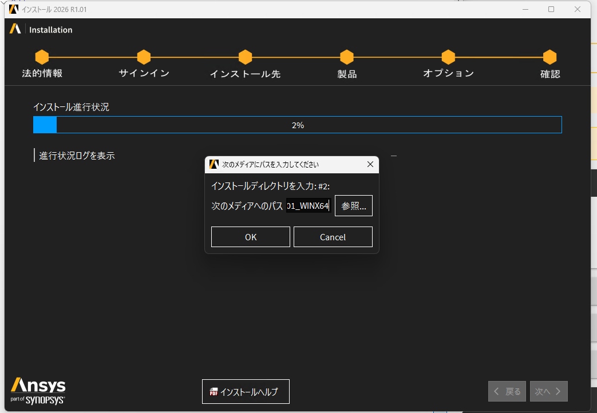This screenshot has height=413, width=597.
Task: Click OK in the media path dialog
Action: click(x=251, y=237)
